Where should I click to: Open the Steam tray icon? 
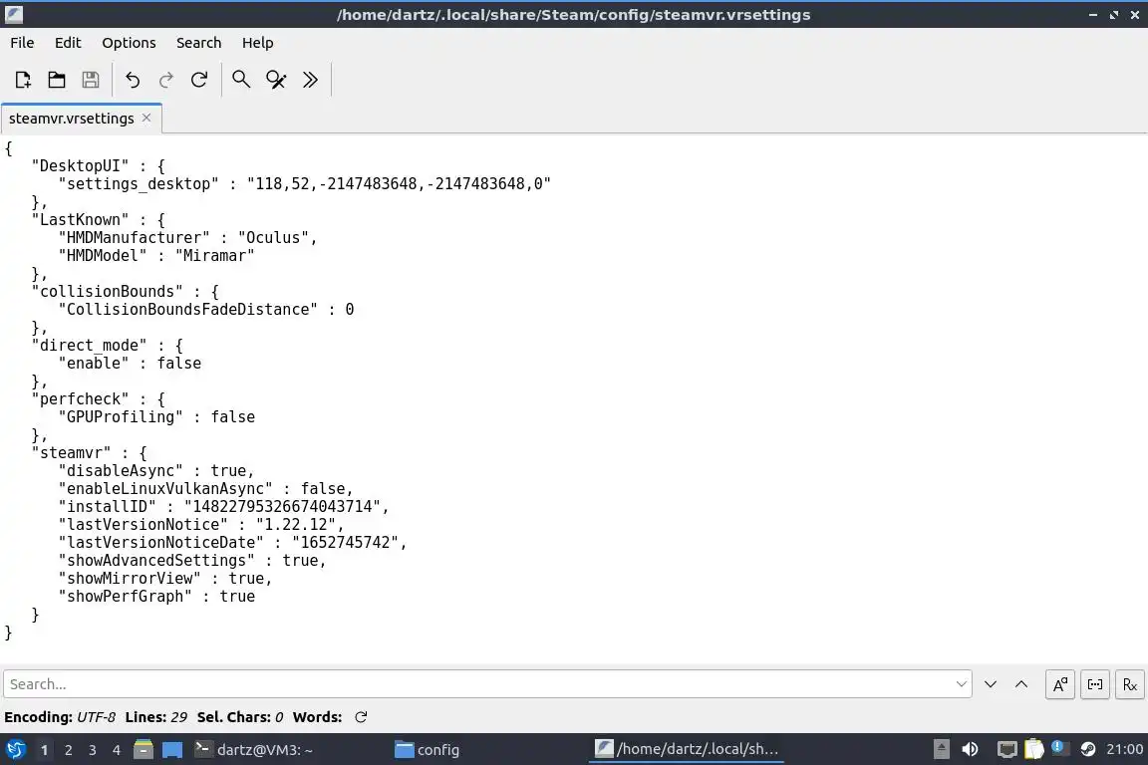pos(1088,749)
